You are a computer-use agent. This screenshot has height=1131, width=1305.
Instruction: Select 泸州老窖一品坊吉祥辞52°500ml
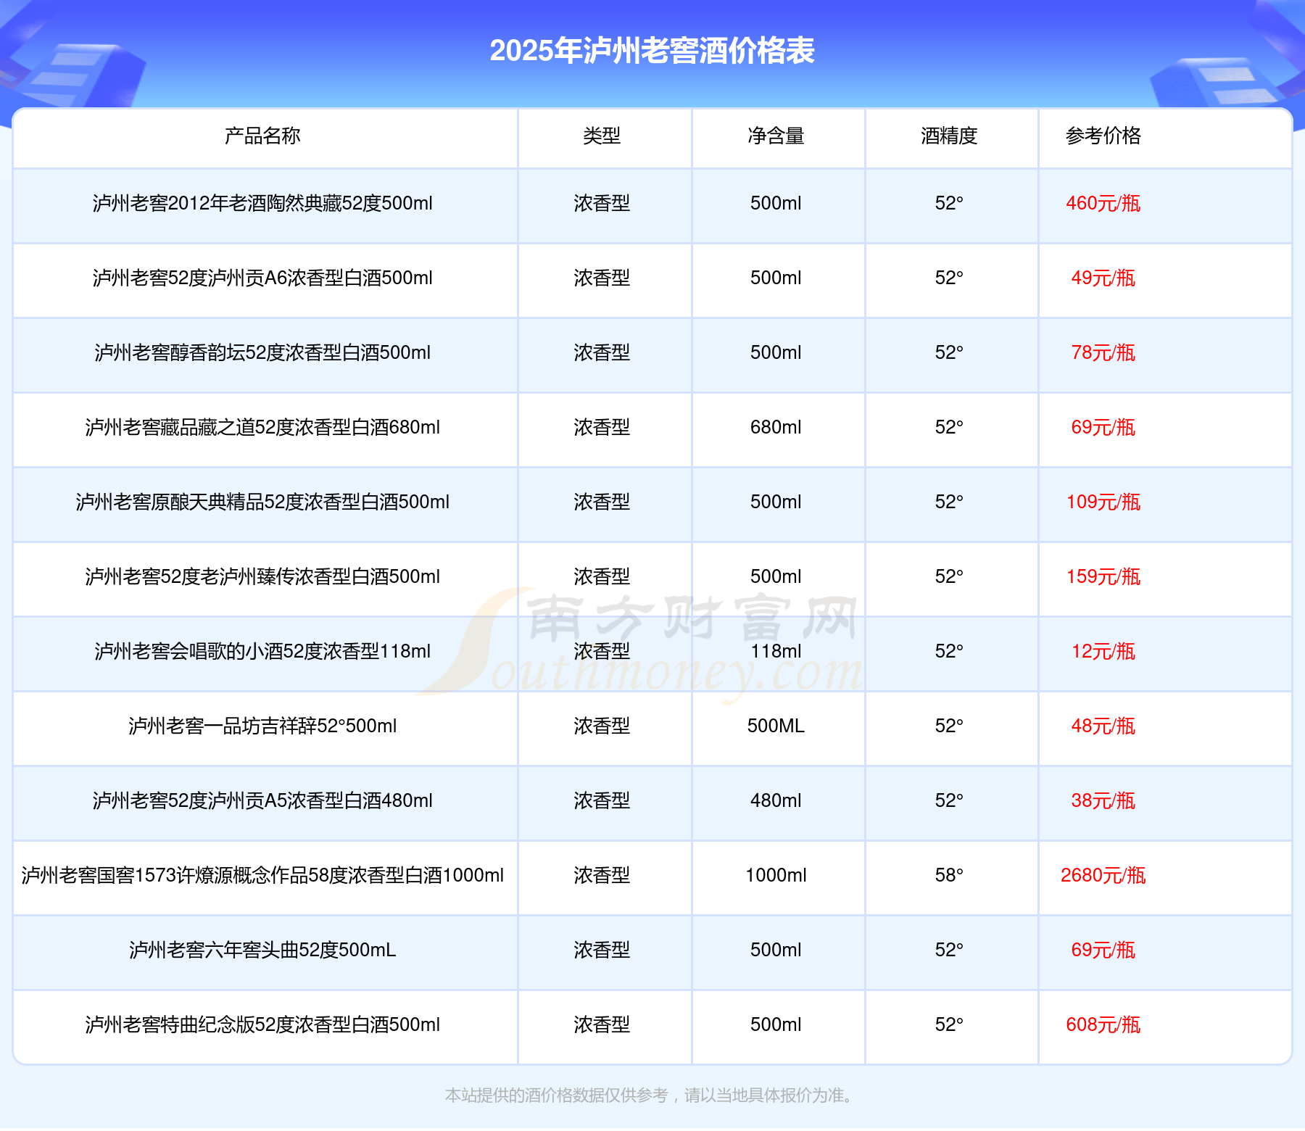coord(262,726)
